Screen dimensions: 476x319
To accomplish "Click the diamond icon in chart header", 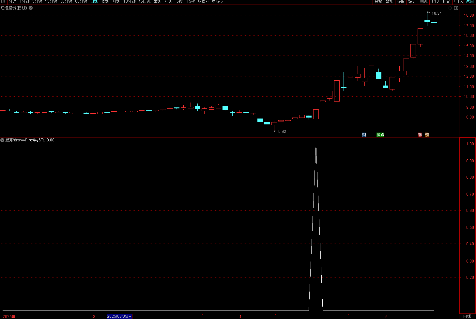I will coord(450,8).
